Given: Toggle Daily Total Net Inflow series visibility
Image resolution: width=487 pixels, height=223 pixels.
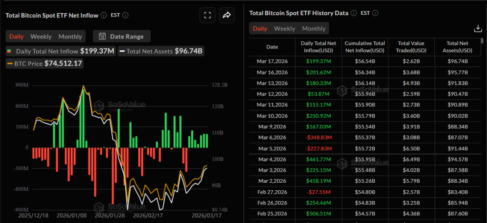Looking at the screenshot, I should coord(60,51).
